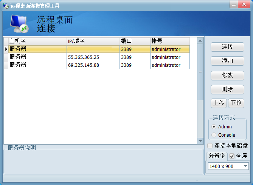Select the Console connection mode

point(214,135)
